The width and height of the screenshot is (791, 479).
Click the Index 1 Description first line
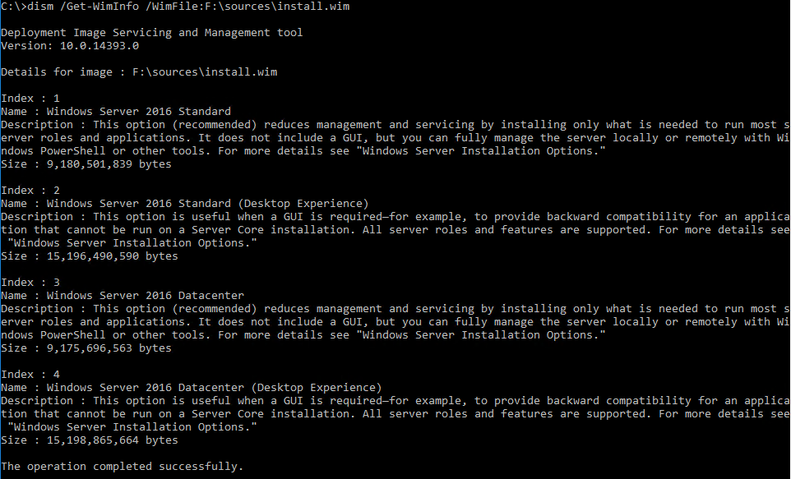pyautogui.click(x=395, y=125)
